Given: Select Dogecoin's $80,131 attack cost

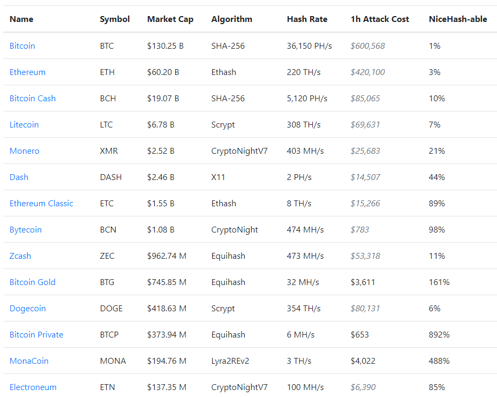Looking at the screenshot, I should point(365,309).
